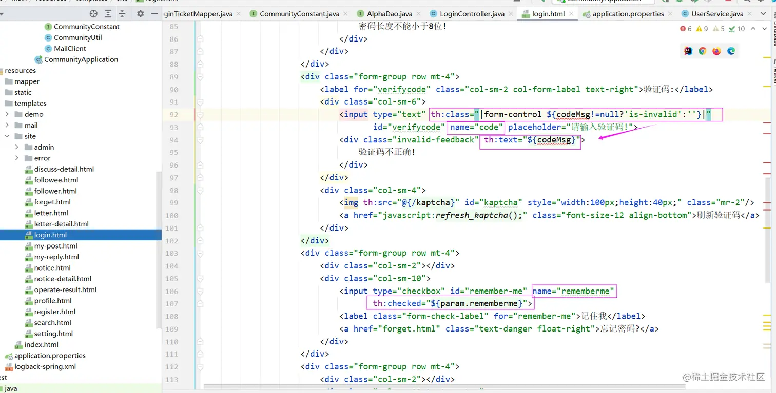
Task: Fold code block at line 91
Action: coord(200,101)
